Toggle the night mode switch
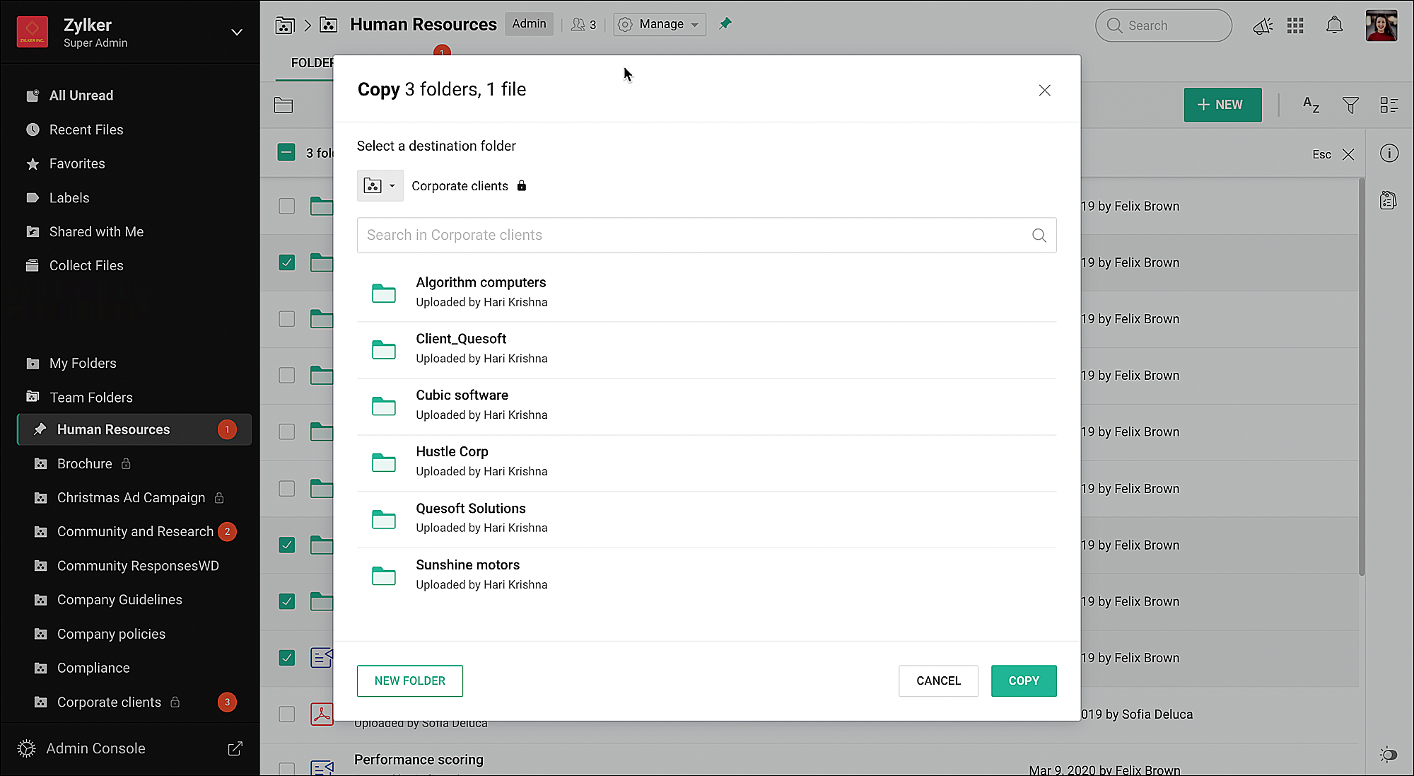The height and width of the screenshot is (776, 1414). pos(1389,755)
